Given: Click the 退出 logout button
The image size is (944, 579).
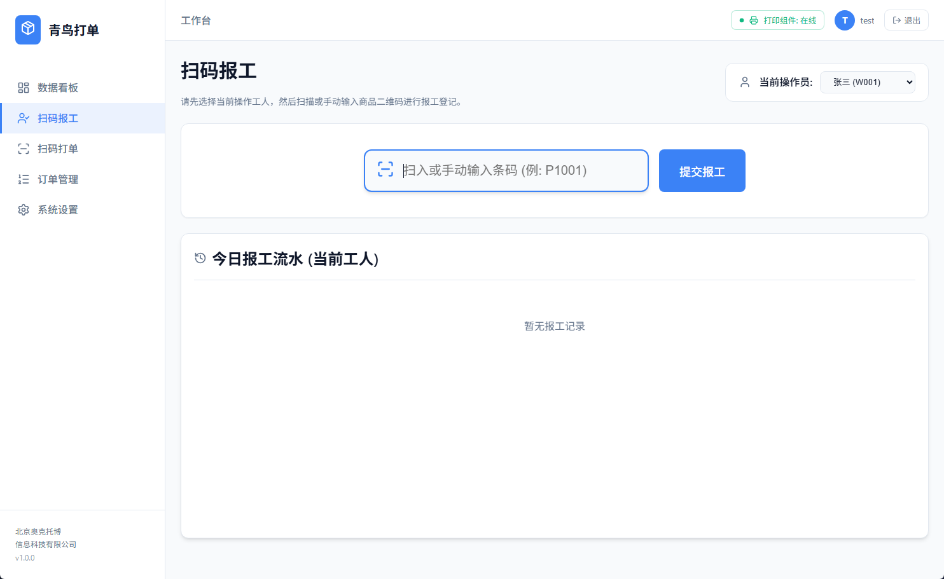Looking at the screenshot, I should (x=906, y=20).
